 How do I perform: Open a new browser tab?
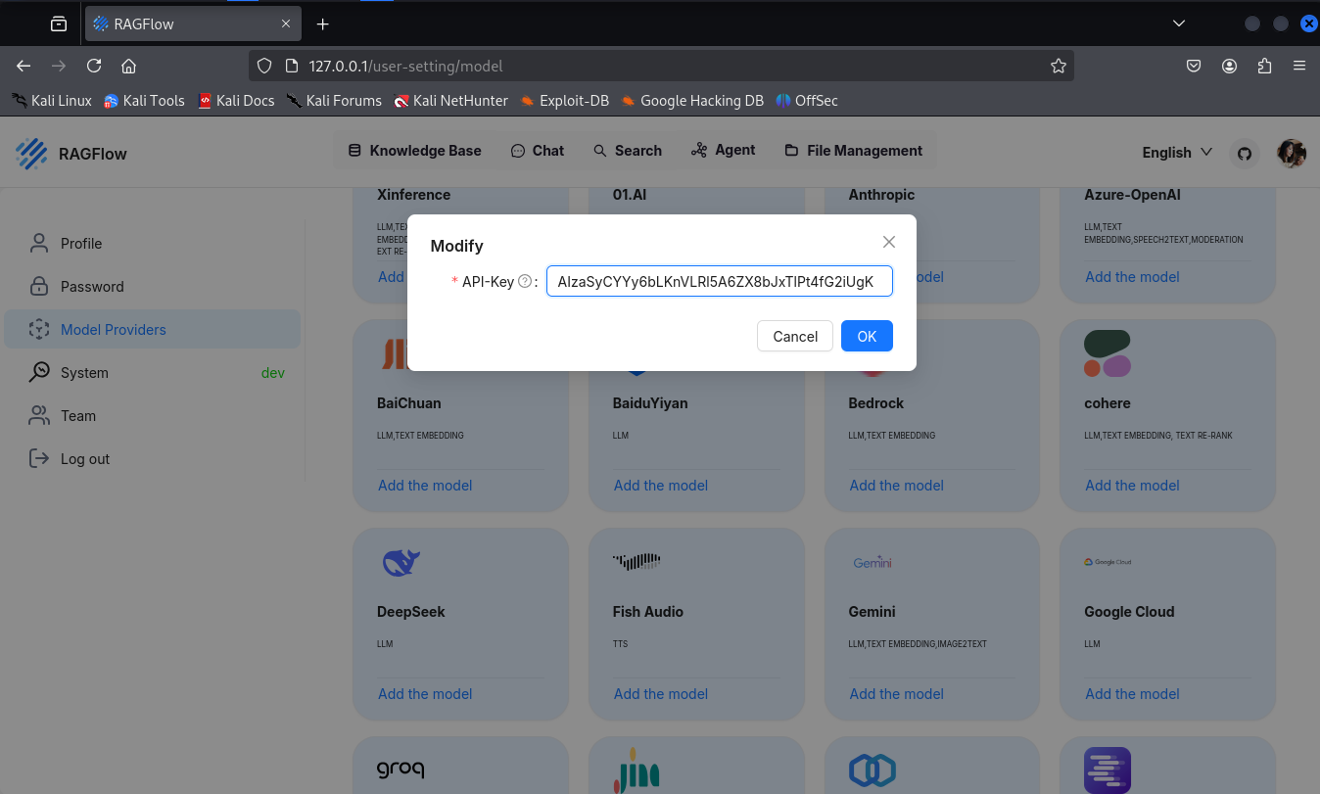coord(323,23)
